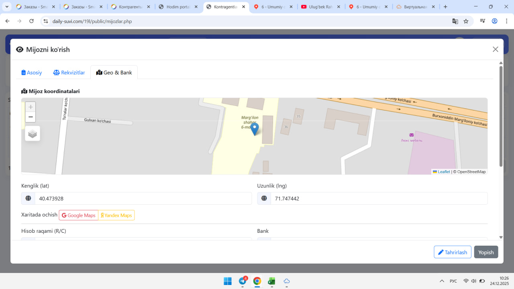Screen dimensions: 514x289
Task: Click the Yopish button
Action: point(486,252)
